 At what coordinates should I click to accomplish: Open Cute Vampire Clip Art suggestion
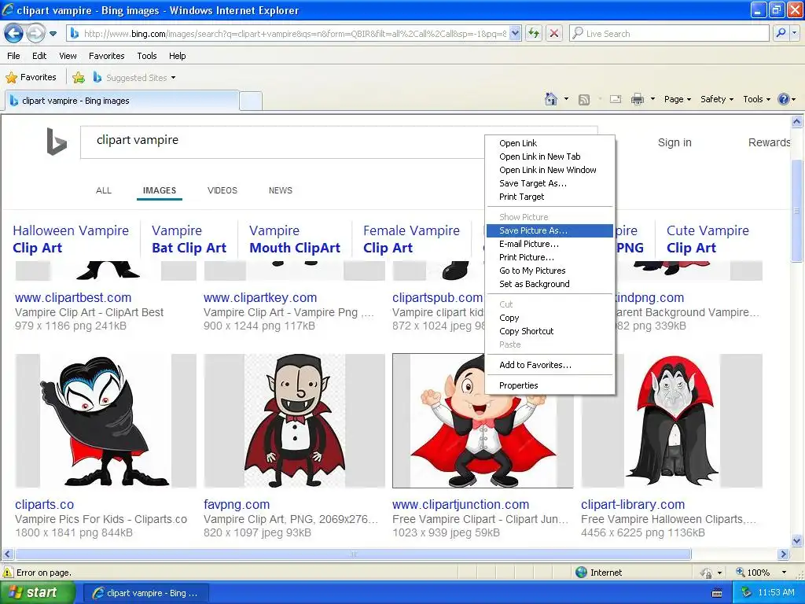[x=708, y=239]
